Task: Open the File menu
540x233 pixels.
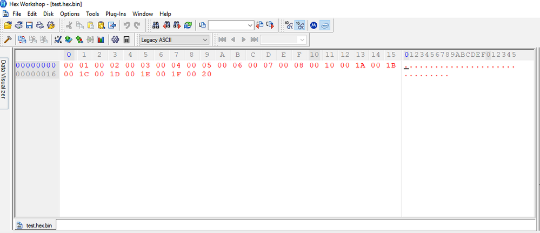Action: click(17, 14)
